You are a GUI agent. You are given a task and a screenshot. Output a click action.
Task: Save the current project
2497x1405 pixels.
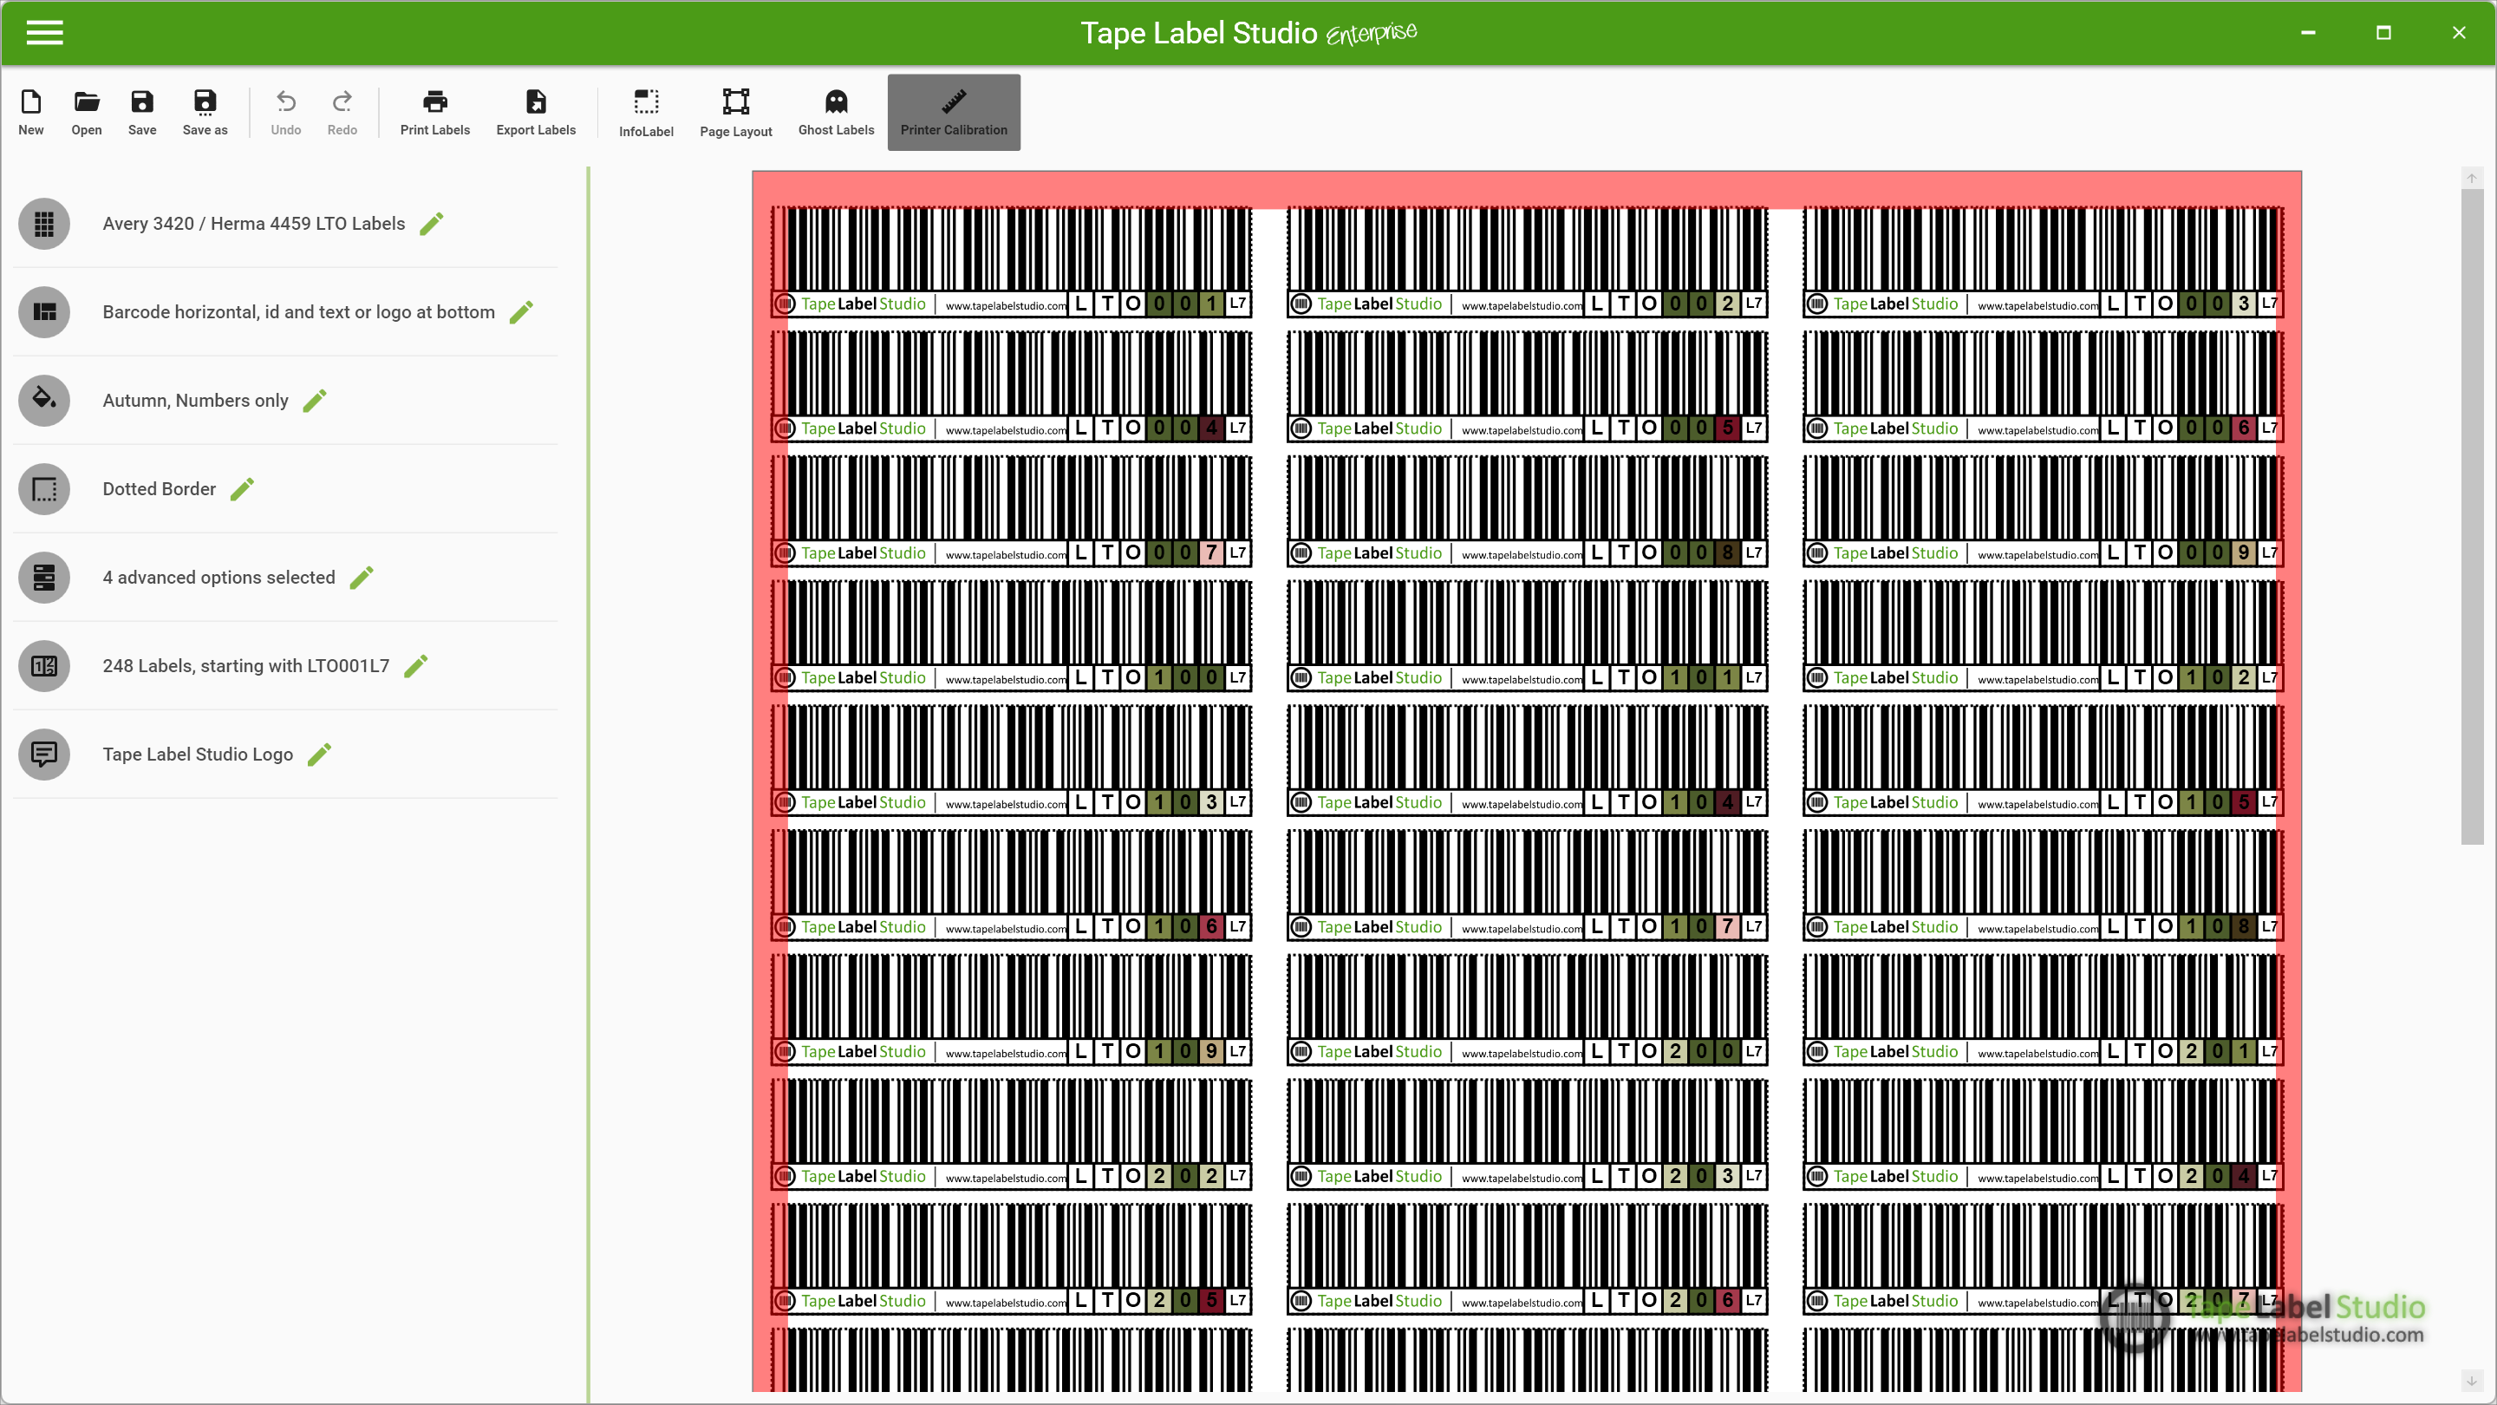coord(141,113)
